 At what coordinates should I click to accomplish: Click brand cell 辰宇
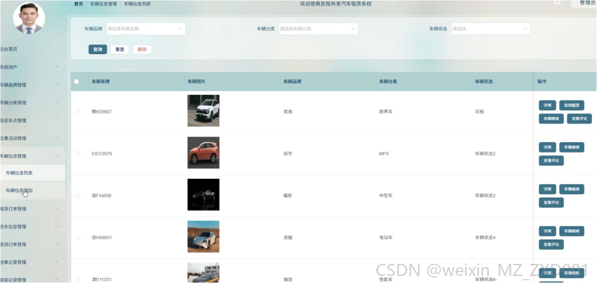point(287,154)
